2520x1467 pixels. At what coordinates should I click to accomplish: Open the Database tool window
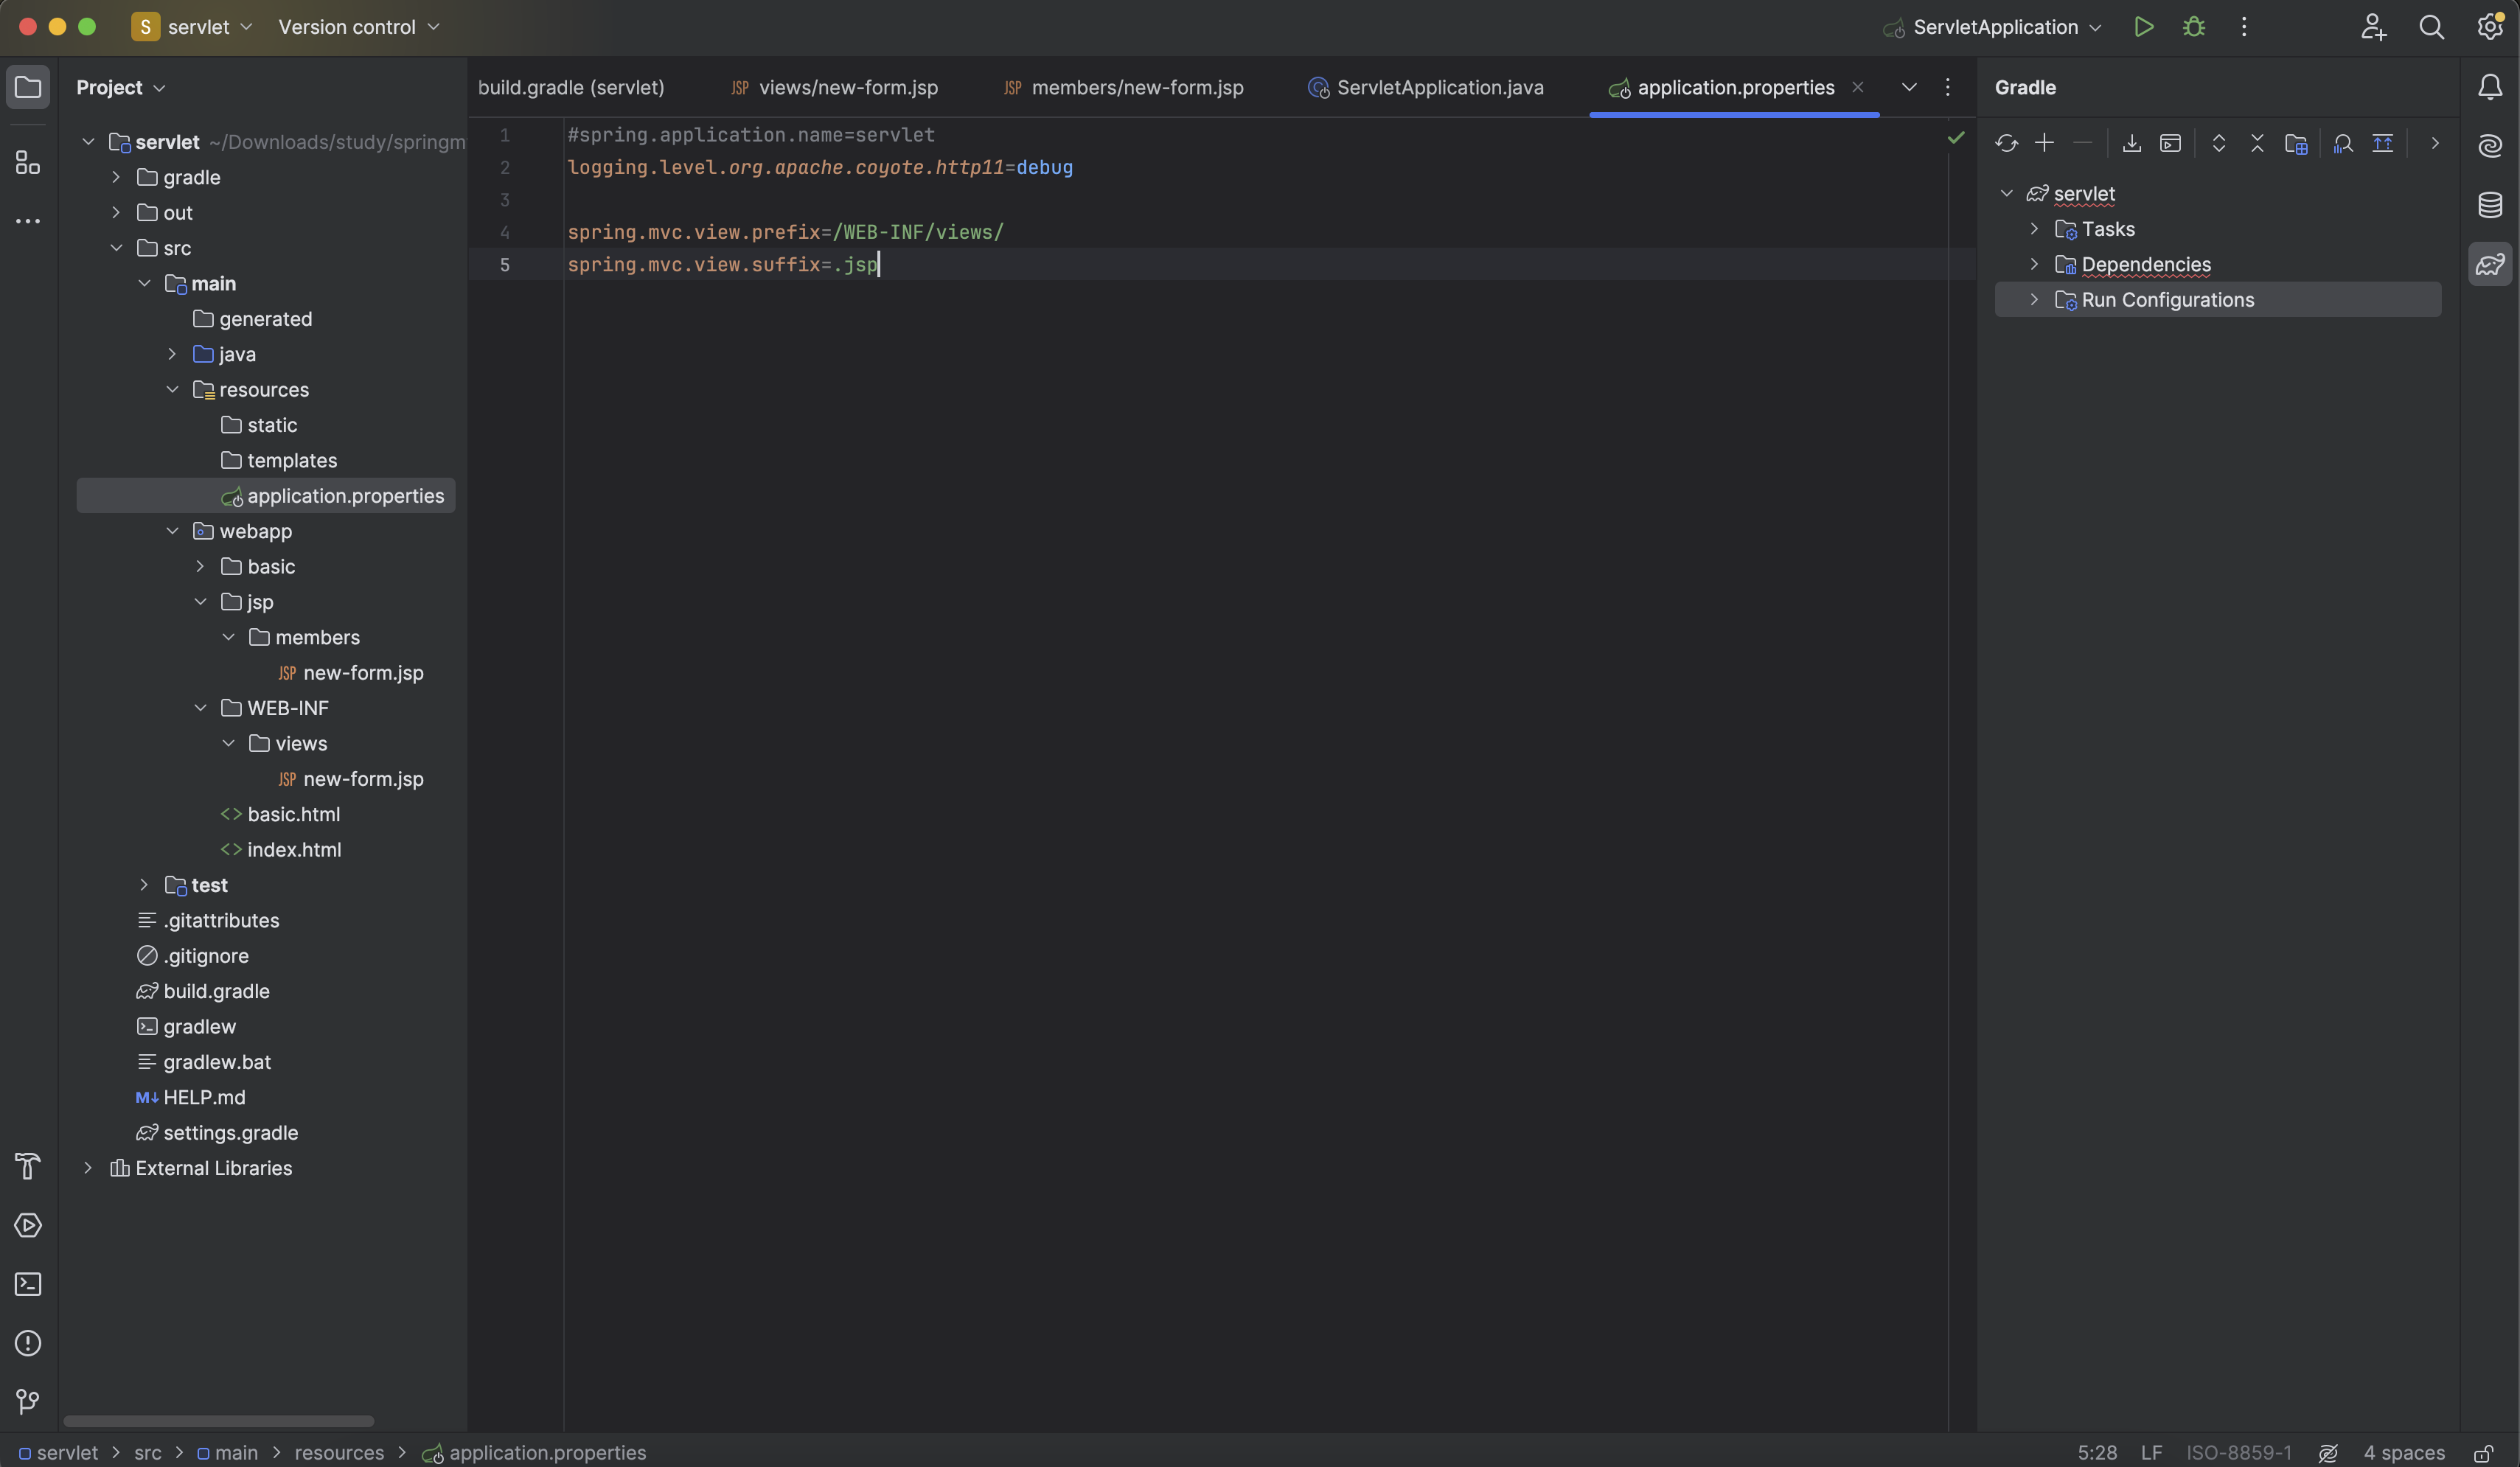[x=2490, y=205]
